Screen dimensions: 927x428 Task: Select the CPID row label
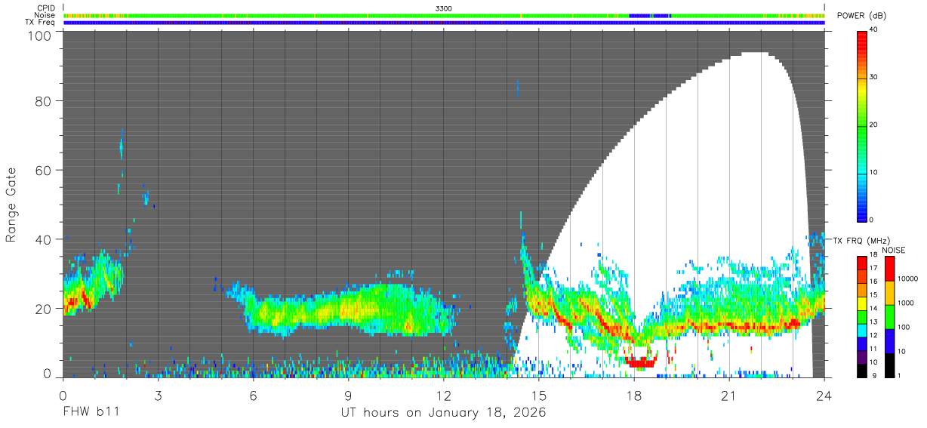pos(46,8)
